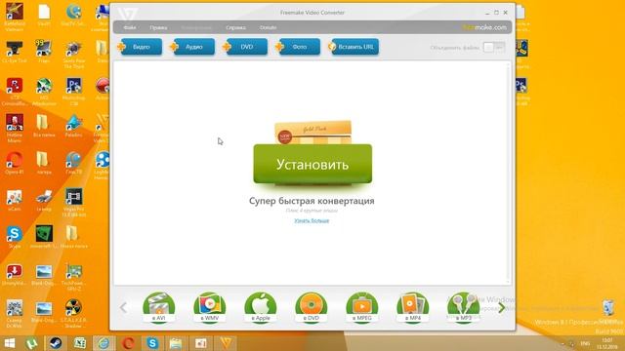Toggle the join files switch
The image size is (625, 351).
click(494, 48)
